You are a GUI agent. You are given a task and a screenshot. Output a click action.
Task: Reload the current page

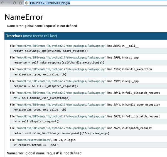pos(14,3)
